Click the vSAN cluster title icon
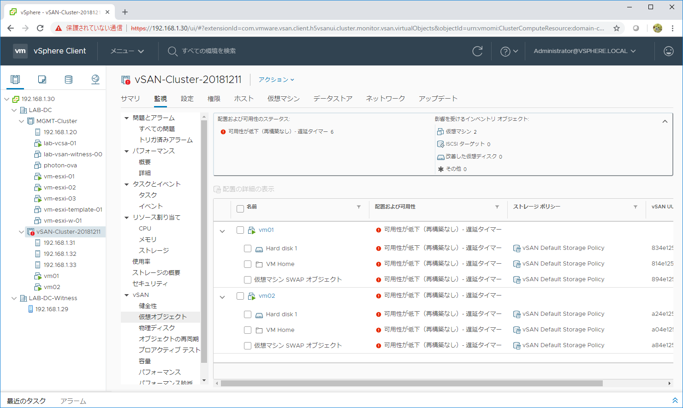Viewport: 683px width, 408px height. point(125,80)
